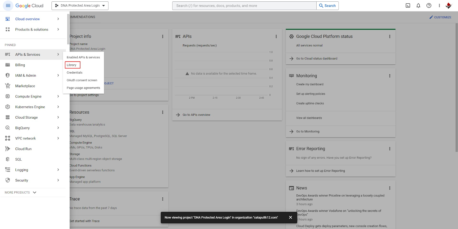Open Google Cloud Platform status card menu

tap(390, 37)
